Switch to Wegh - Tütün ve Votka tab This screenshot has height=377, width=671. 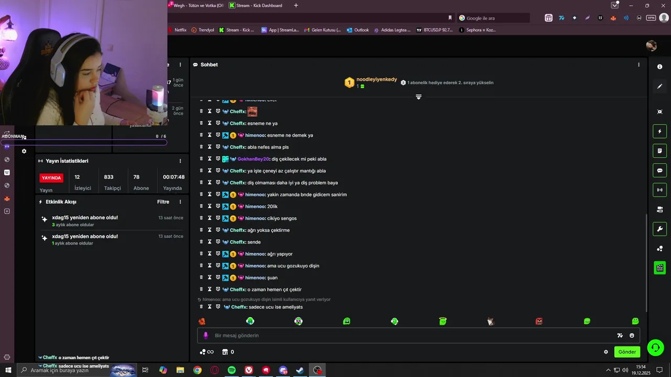click(195, 5)
